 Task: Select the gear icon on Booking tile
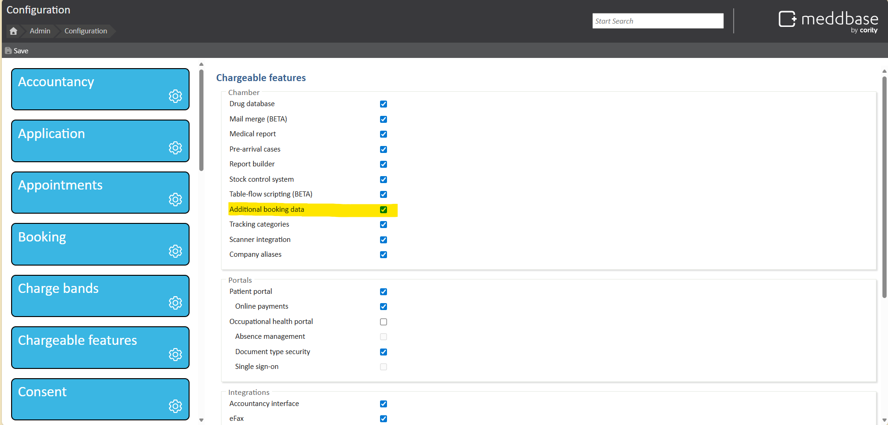(175, 251)
